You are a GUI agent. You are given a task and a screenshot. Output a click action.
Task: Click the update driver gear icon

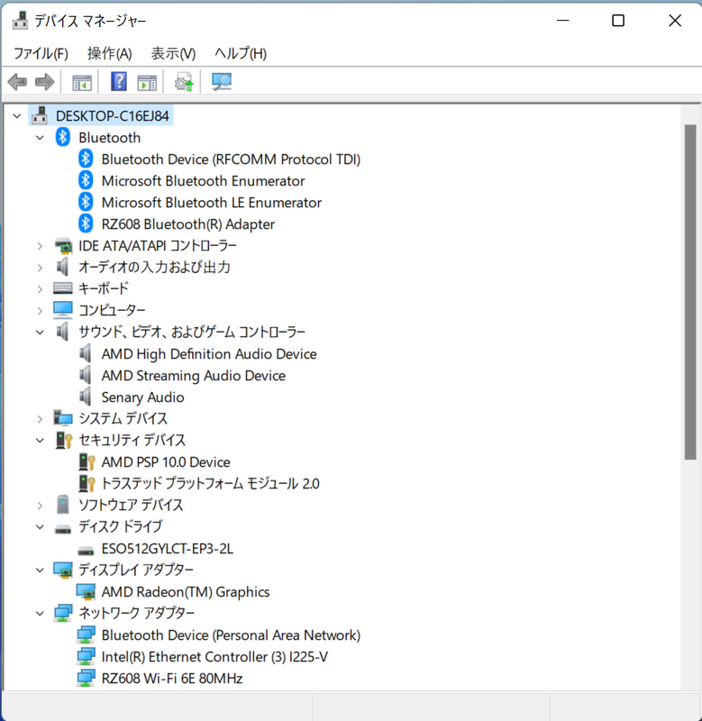[x=184, y=82]
